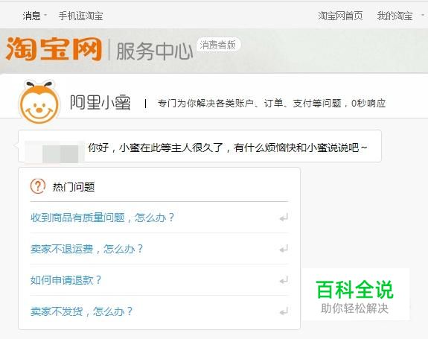Click enter arrow icon on 卖家不退运费 row
The height and width of the screenshot is (339, 428).
pos(284,249)
